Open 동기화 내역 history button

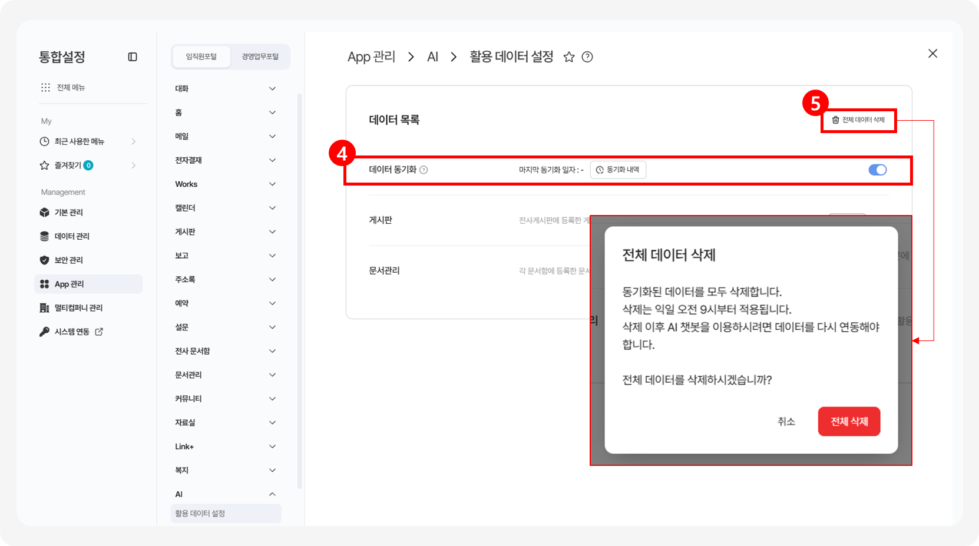(618, 170)
